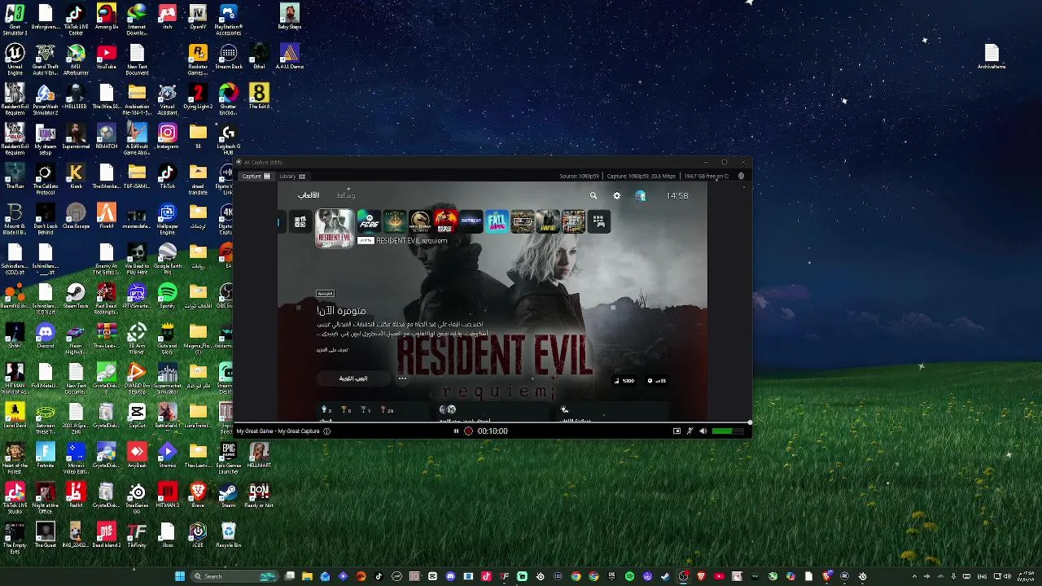Open the Windows Start button
Screen dimensions: 1042x586
(180, 576)
